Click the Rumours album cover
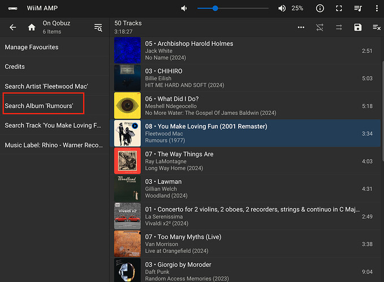The height and width of the screenshot is (282, 384). (x=127, y=133)
